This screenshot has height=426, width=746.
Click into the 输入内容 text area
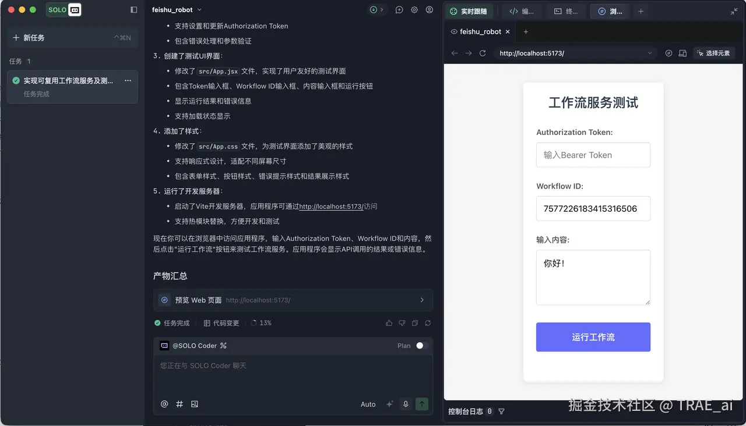(593, 277)
